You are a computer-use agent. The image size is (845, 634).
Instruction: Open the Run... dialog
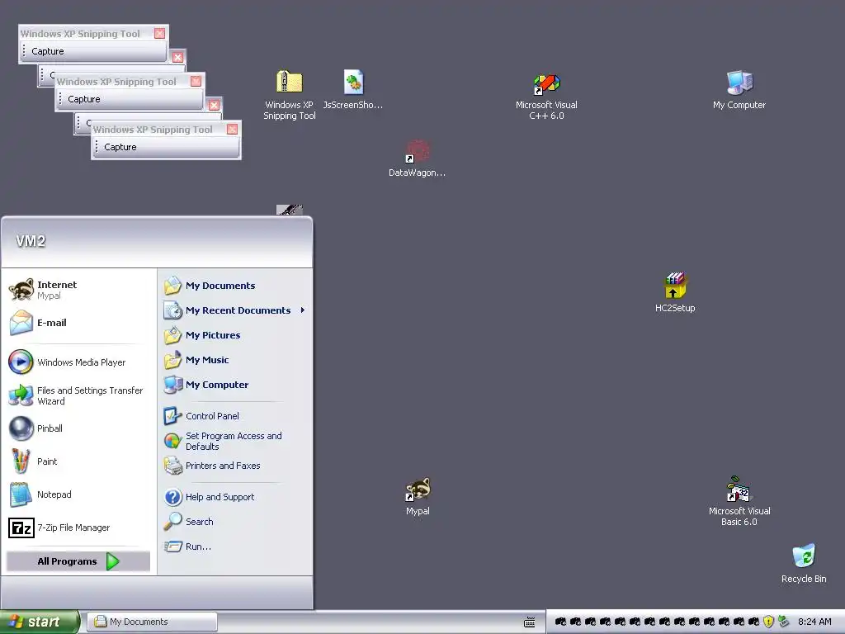coord(234,546)
